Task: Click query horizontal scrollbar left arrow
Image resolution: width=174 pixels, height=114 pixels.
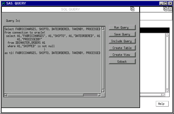Action: 6,95
